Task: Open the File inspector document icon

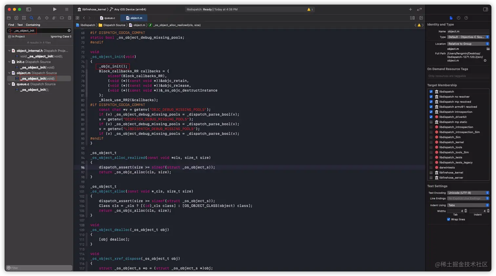Action: click(451, 18)
